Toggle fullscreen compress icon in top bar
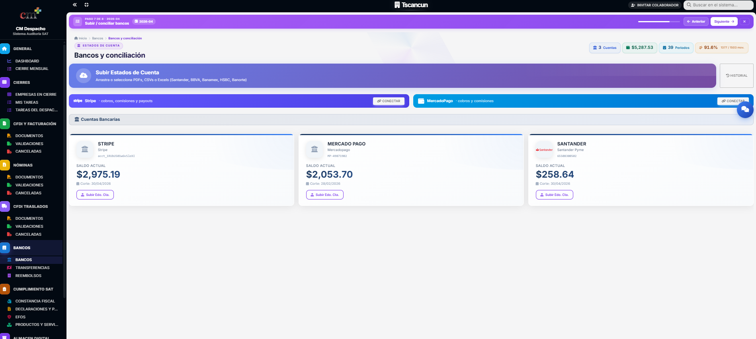This screenshot has width=756, height=339. [86, 5]
